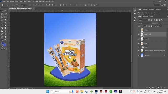This screenshot has height=94, width=168.
Task: Select the Path Selection arrow tool
Action: tap(5, 34)
